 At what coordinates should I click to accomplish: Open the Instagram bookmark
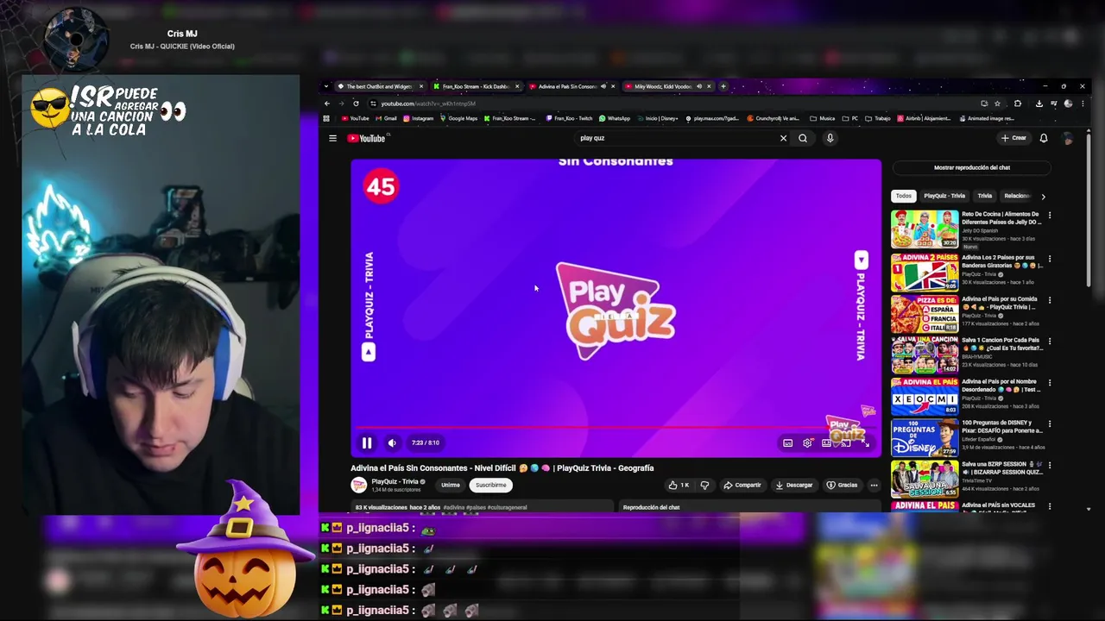(418, 118)
